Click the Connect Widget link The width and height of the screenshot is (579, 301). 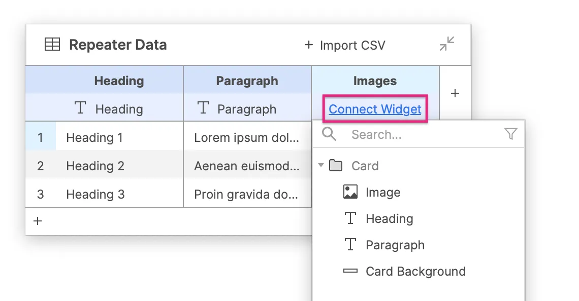click(375, 109)
